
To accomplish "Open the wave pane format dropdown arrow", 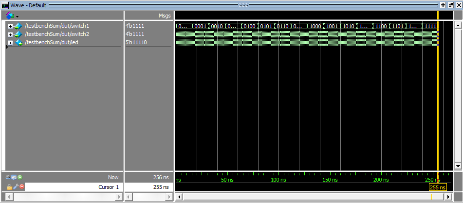I will point(17,16).
